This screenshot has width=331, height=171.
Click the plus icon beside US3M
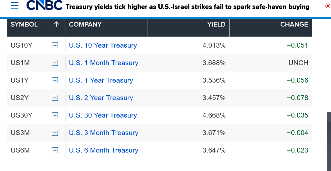(55, 133)
